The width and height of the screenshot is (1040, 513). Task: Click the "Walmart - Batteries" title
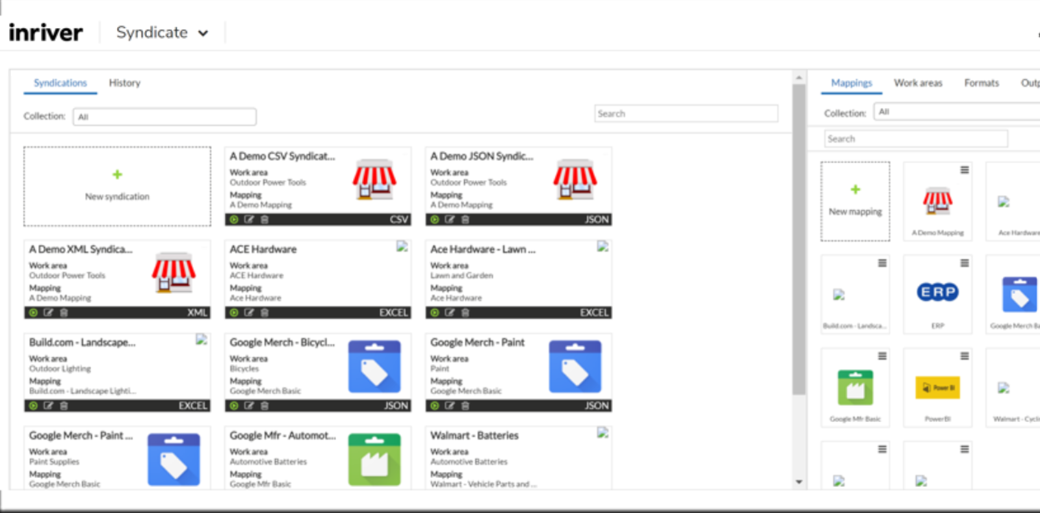(x=474, y=436)
